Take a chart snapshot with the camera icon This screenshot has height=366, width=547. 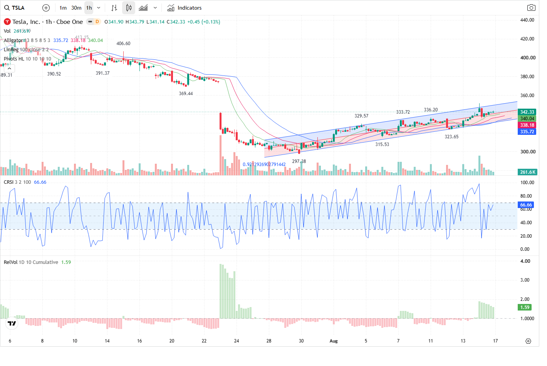point(531,8)
